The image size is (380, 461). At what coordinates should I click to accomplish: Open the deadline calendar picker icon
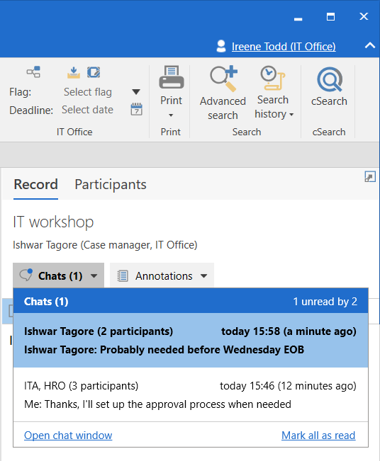[x=137, y=109]
